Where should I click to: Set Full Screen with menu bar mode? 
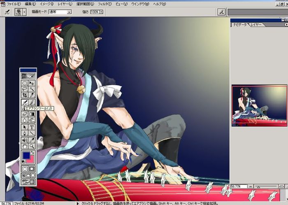tap(28, 175)
